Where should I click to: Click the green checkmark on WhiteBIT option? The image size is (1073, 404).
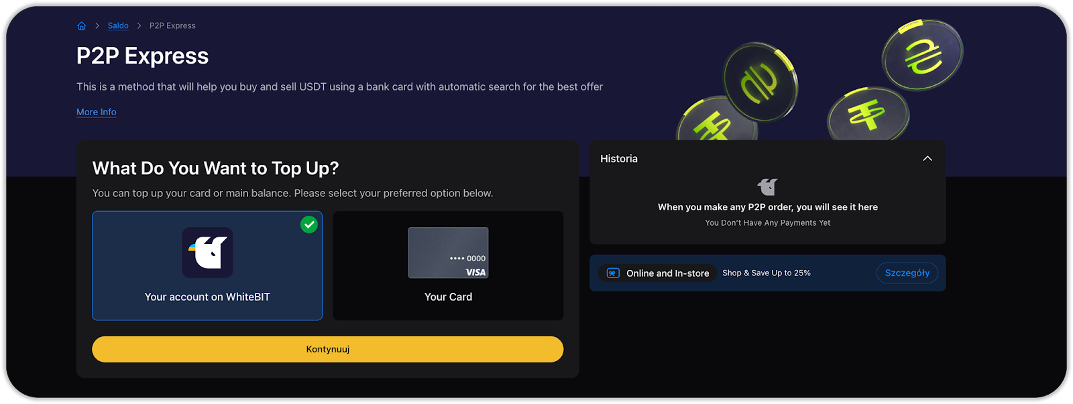point(309,224)
